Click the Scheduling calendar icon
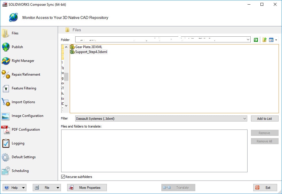Image resolution: width=282 pixels, height=194 pixels. pos(5,171)
